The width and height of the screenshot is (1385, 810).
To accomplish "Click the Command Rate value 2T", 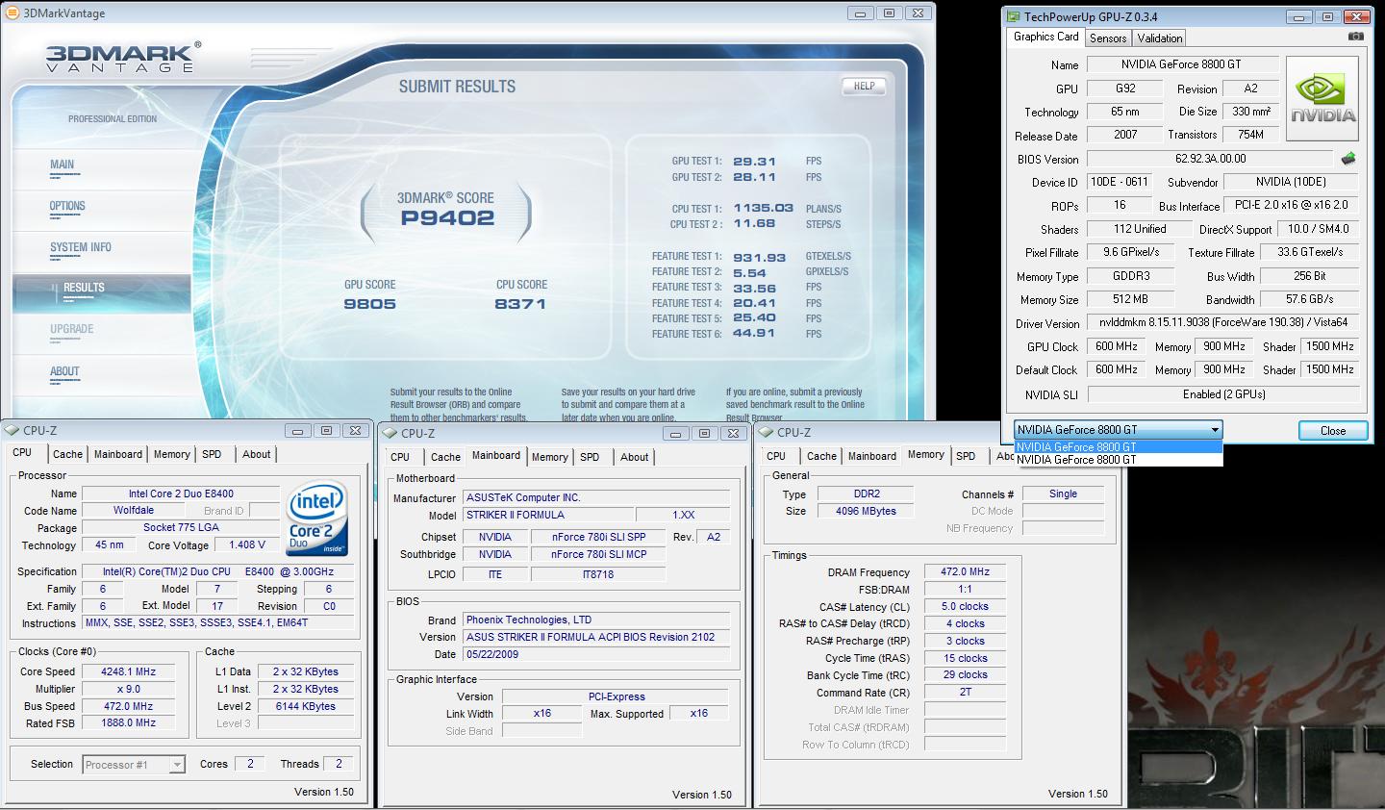I will click(965, 693).
